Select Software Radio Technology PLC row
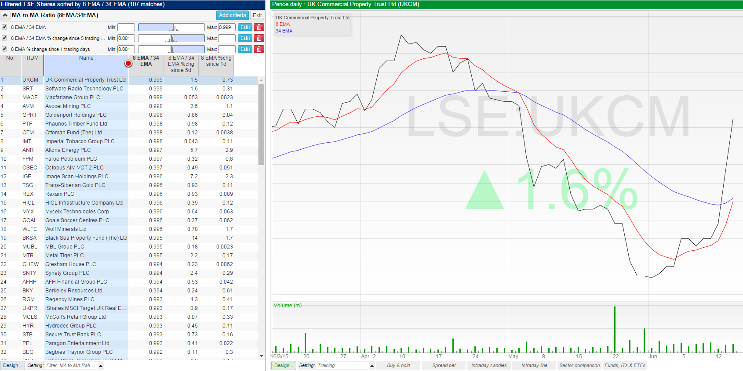Image resolution: width=743 pixels, height=371 pixels. pos(129,89)
